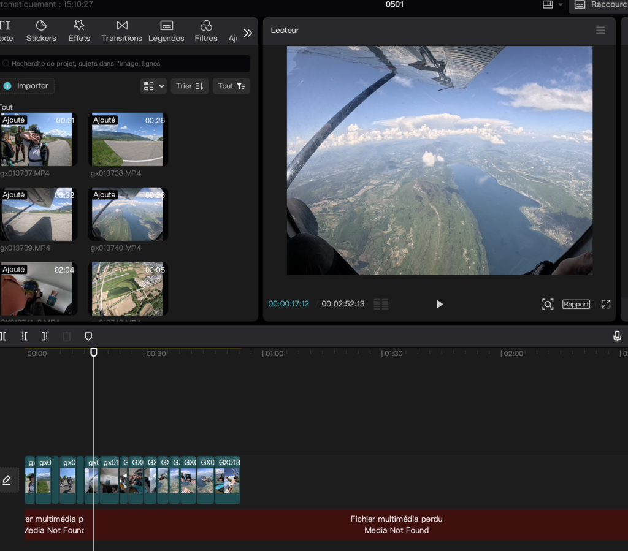Open the Trier sort menu
The width and height of the screenshot is (628, 551).
pos(190,86)
